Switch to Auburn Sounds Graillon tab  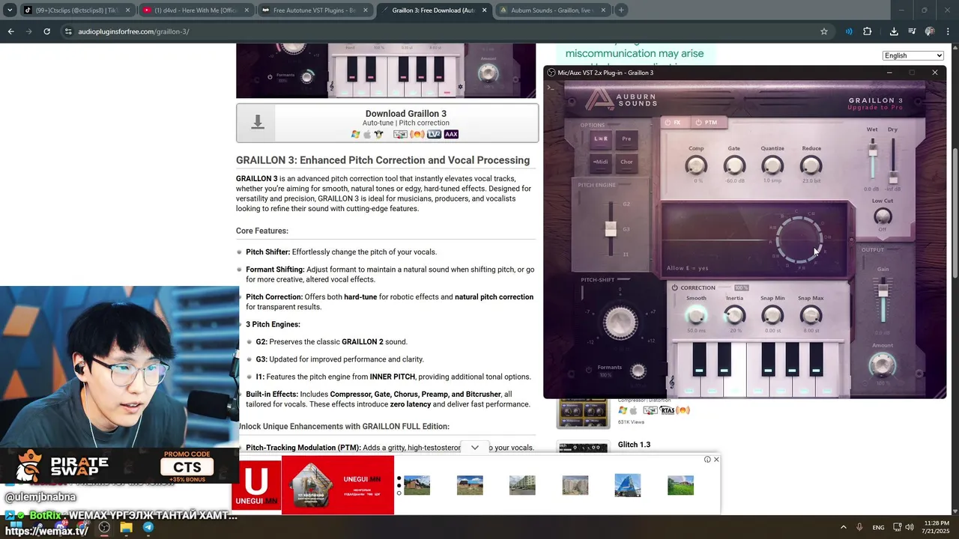click(552, 10)
